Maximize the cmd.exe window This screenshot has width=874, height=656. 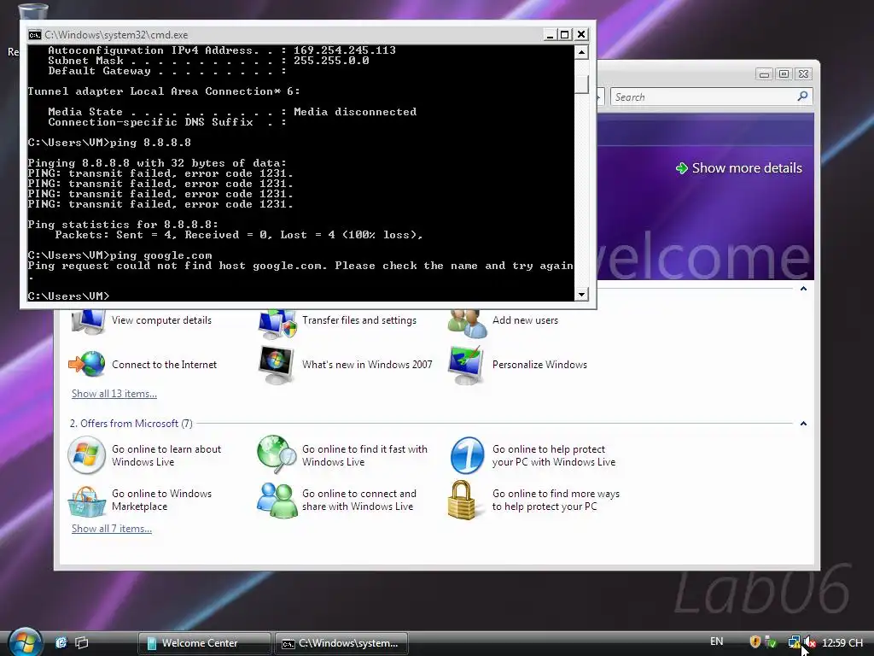point(565,34)
